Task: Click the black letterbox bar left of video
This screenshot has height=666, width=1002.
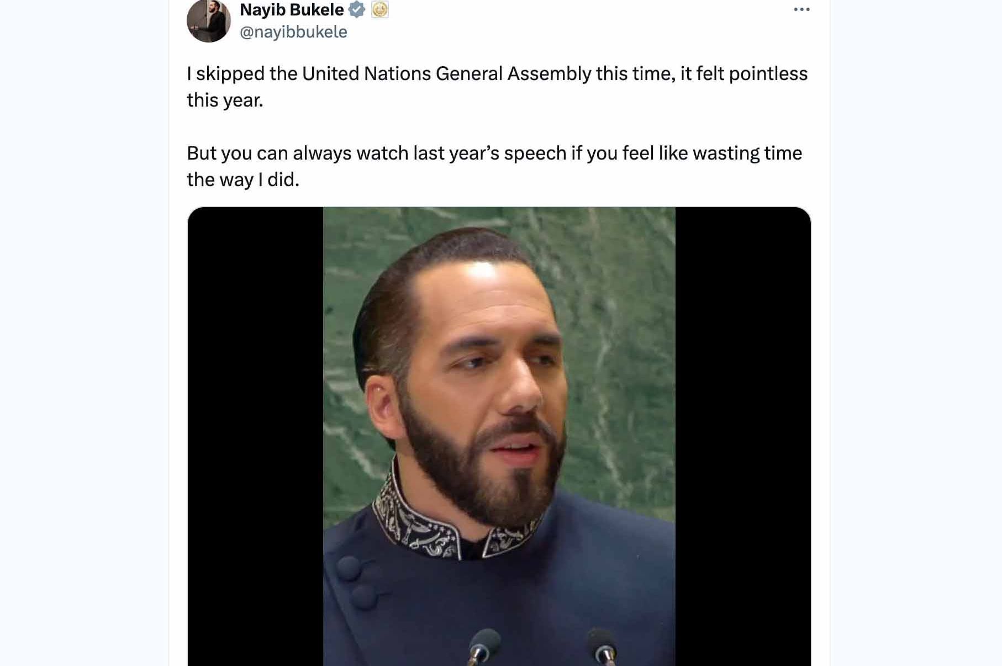Action: [x=255, y=436]
